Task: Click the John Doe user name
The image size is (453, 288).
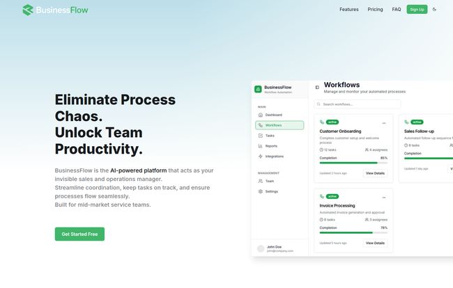Action: point(274,247)
